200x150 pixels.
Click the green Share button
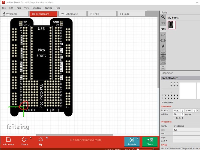coord(150,141)
